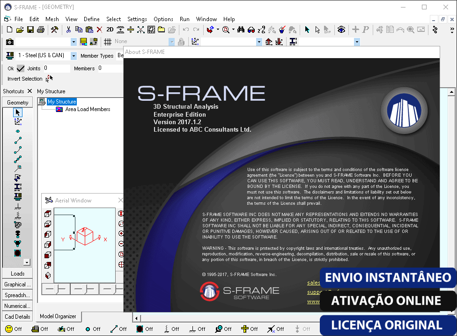This screenshot has width=457, height=336.
Task: Toggle the Ok checkmark box
Action: click(x=21, y=68)
